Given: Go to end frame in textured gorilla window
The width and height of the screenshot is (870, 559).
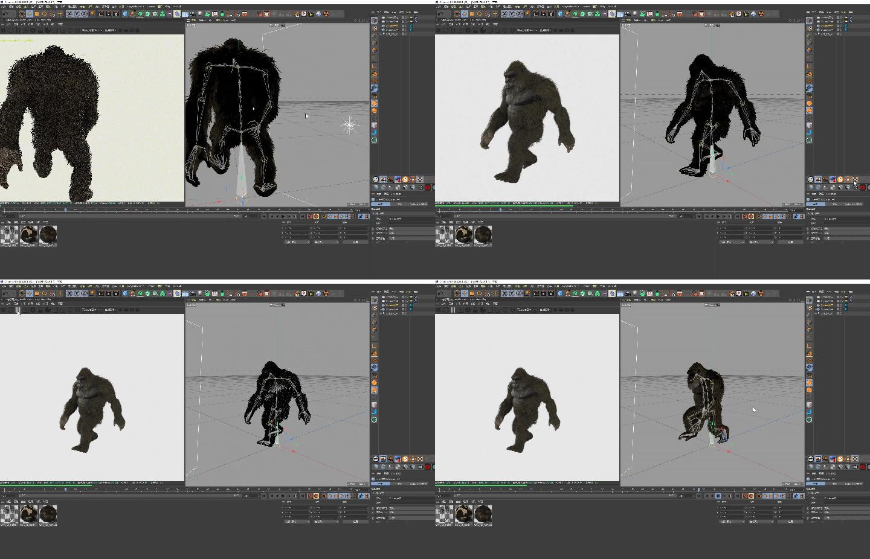Looking at the screenshot, I should pyautogui.click(x=738, y=496).
